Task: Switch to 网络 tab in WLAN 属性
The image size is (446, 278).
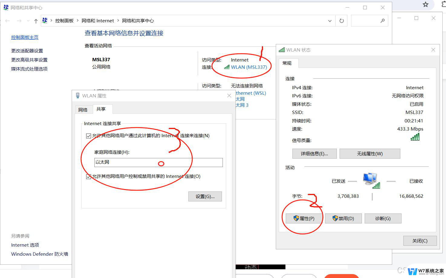Action: coord(83,110)
